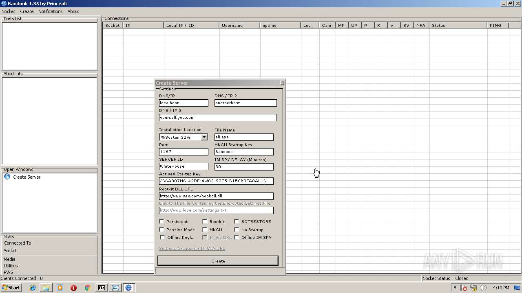Click the ActiveX Startup Key field
Viewport: 522px width, 293px height.
click(216, 181)
